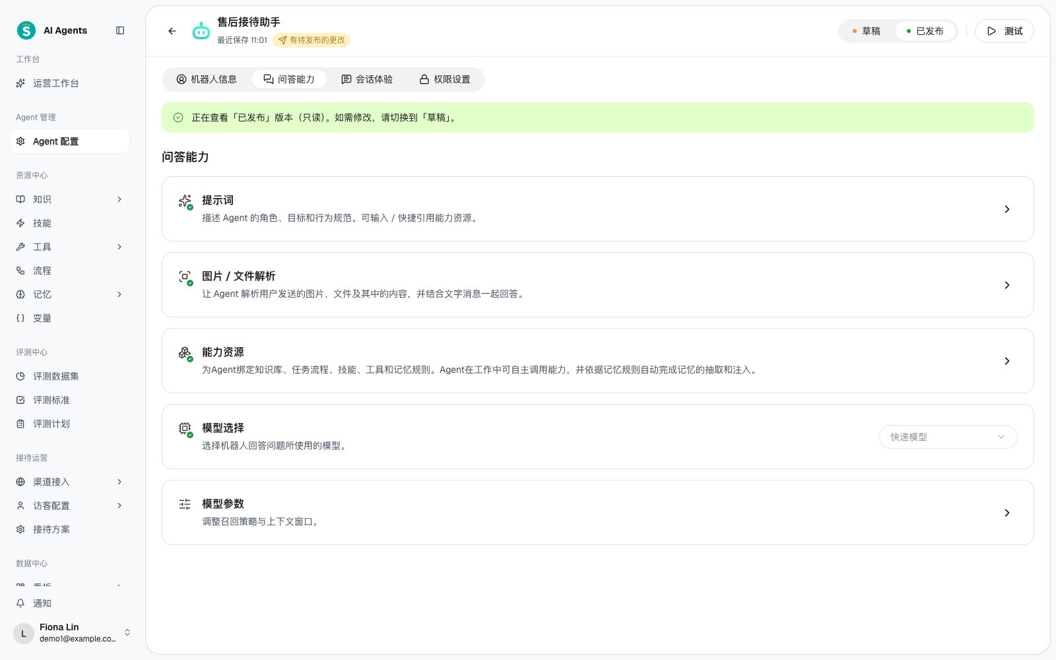Collapse the sidebar panel icon

coord(120,30)
